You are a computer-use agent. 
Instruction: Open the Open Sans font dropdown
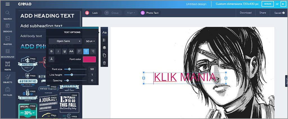[x=65, y=41]
